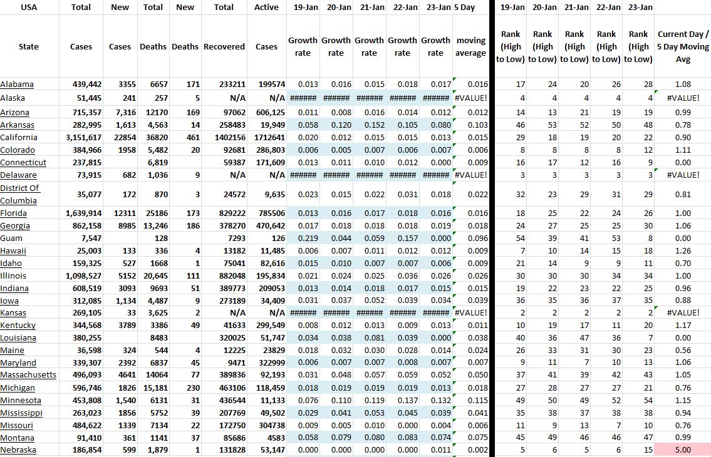
Task: Click Guam's 0.219 growth rate cell
Action: tap(303, 239)
